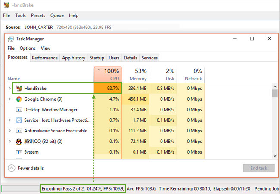The image size is (280, 194).
Task: Click the QQ penguin icon
Action: pos(19,142)
